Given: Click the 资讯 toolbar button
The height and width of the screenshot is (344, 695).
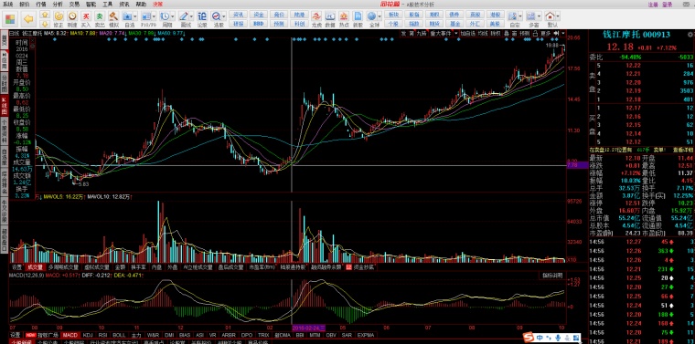Looking at the screenshot, I should (239, 15).
